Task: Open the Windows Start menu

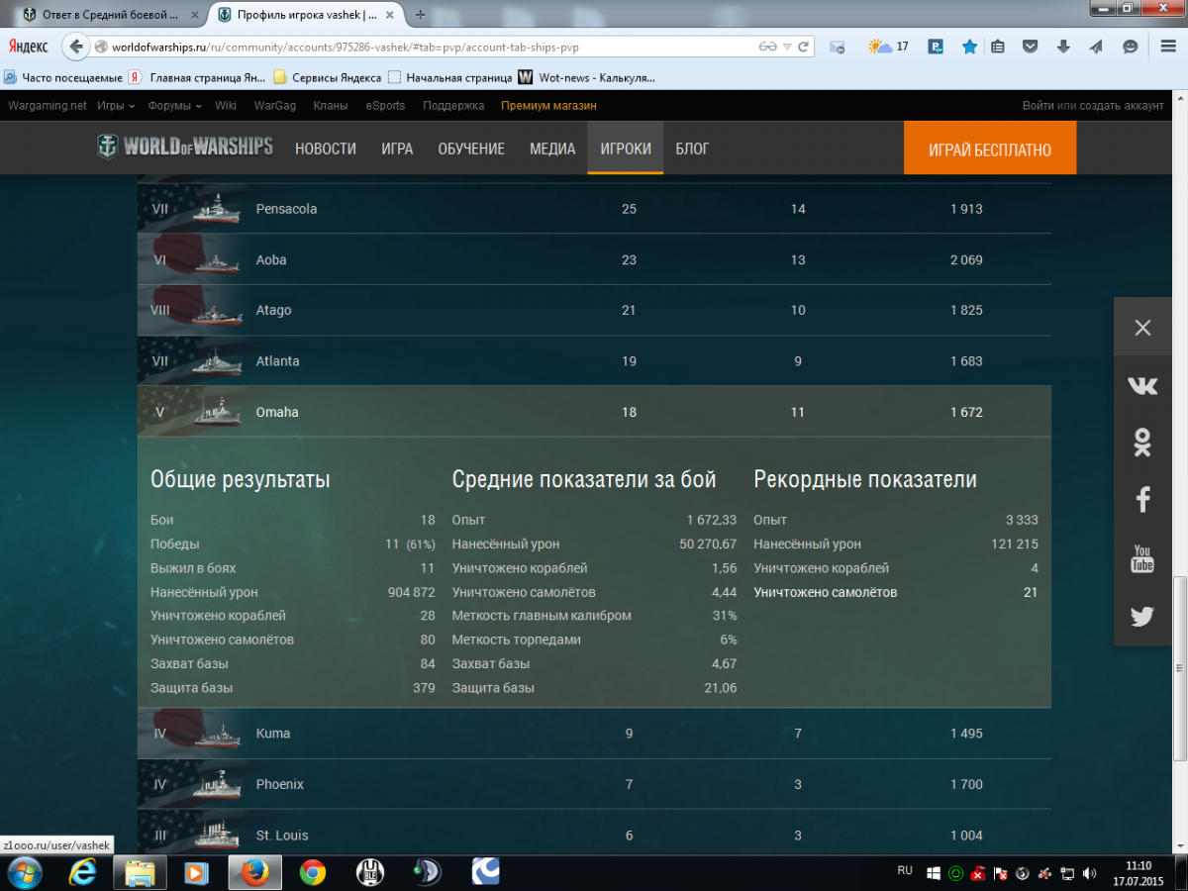Action: tap(25, 872)
